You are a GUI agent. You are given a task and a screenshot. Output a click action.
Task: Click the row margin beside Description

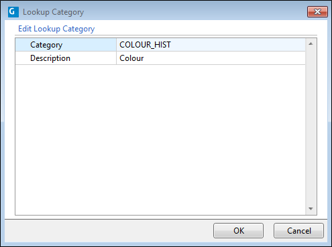22,58
